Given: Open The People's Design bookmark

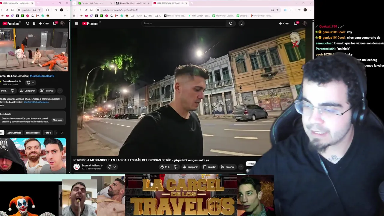Looking at the screenshot, I should [223, 16].
